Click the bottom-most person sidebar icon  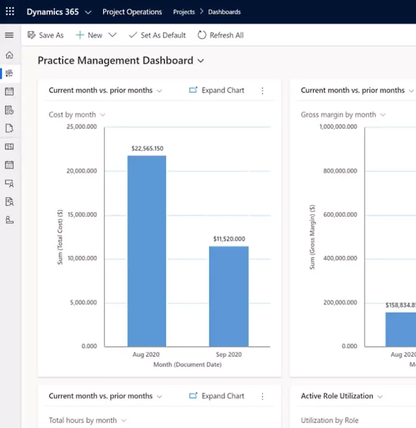(x=9, y=220)
